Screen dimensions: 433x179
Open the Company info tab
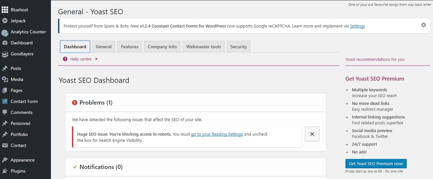(162, 47)
